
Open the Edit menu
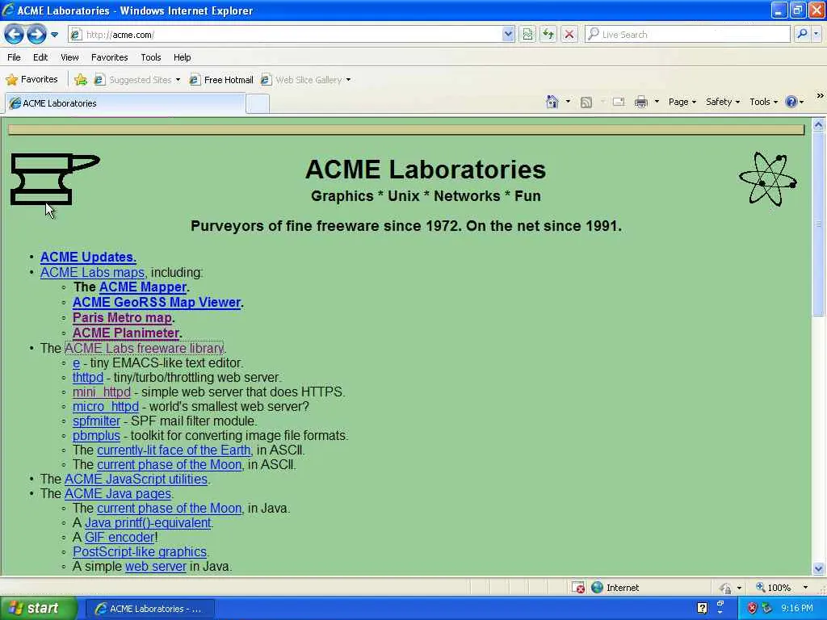click(x=40, y=57)
